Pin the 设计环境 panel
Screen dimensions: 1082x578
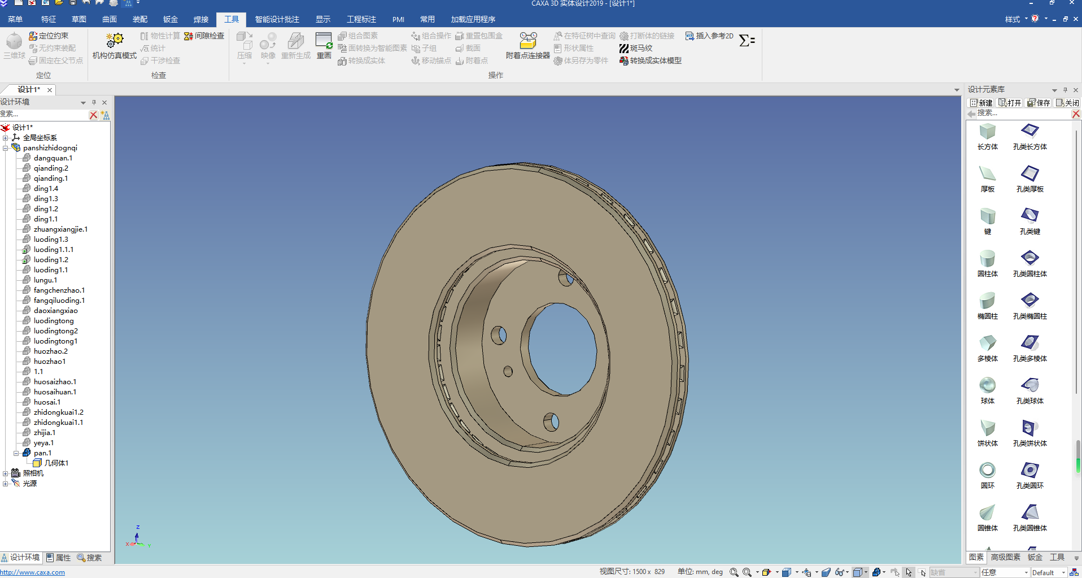(x=94, y=102)
